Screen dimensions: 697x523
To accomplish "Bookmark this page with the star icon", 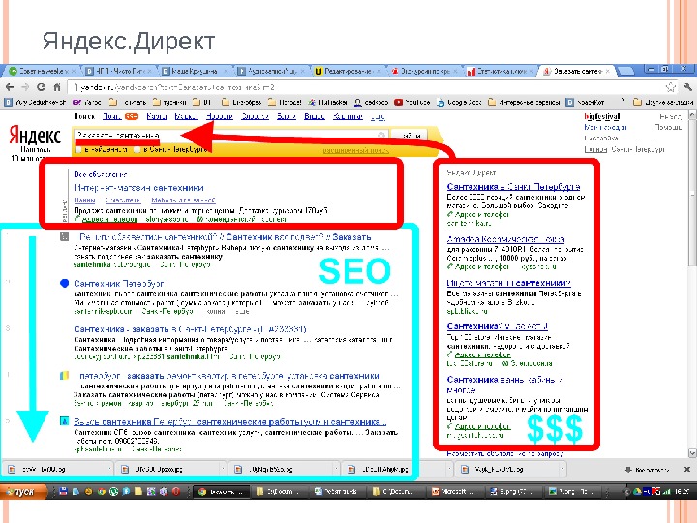I will (670, 87).
